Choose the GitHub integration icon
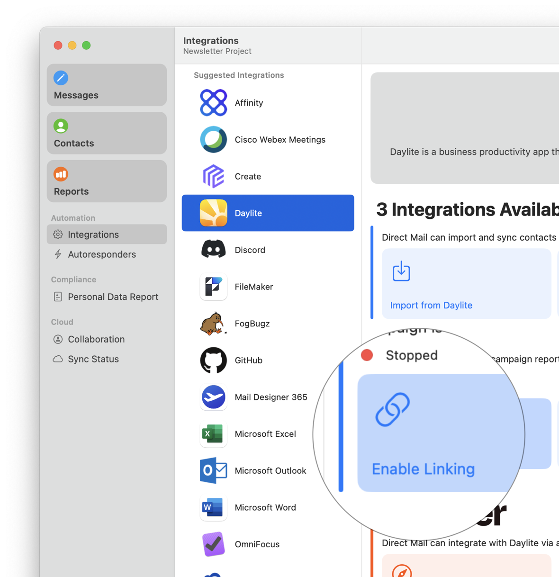 click(x=214, y=360)
